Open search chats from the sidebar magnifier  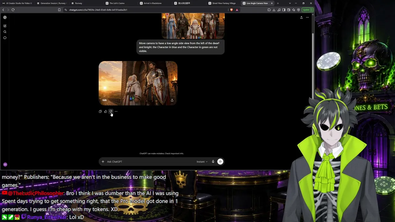coord(5,32)
